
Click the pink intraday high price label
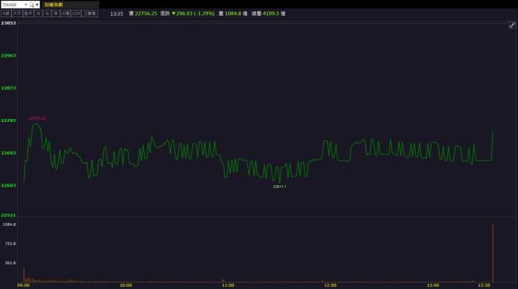pos(37,118)
